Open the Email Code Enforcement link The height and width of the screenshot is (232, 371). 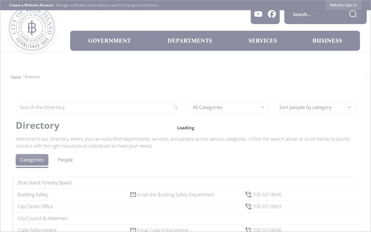click(163, 230)
